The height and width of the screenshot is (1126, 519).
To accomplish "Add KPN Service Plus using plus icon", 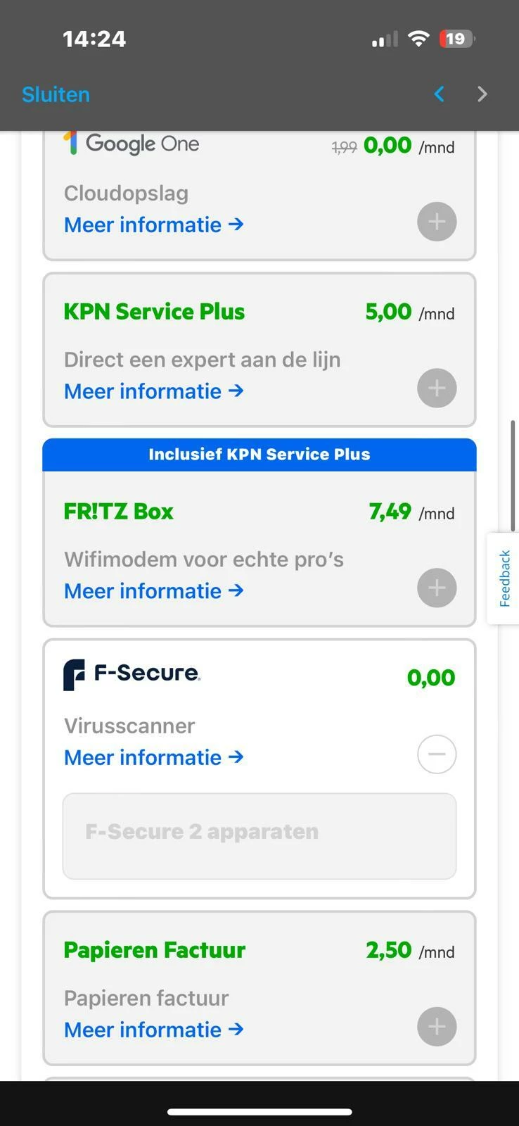I will [437, 388].
